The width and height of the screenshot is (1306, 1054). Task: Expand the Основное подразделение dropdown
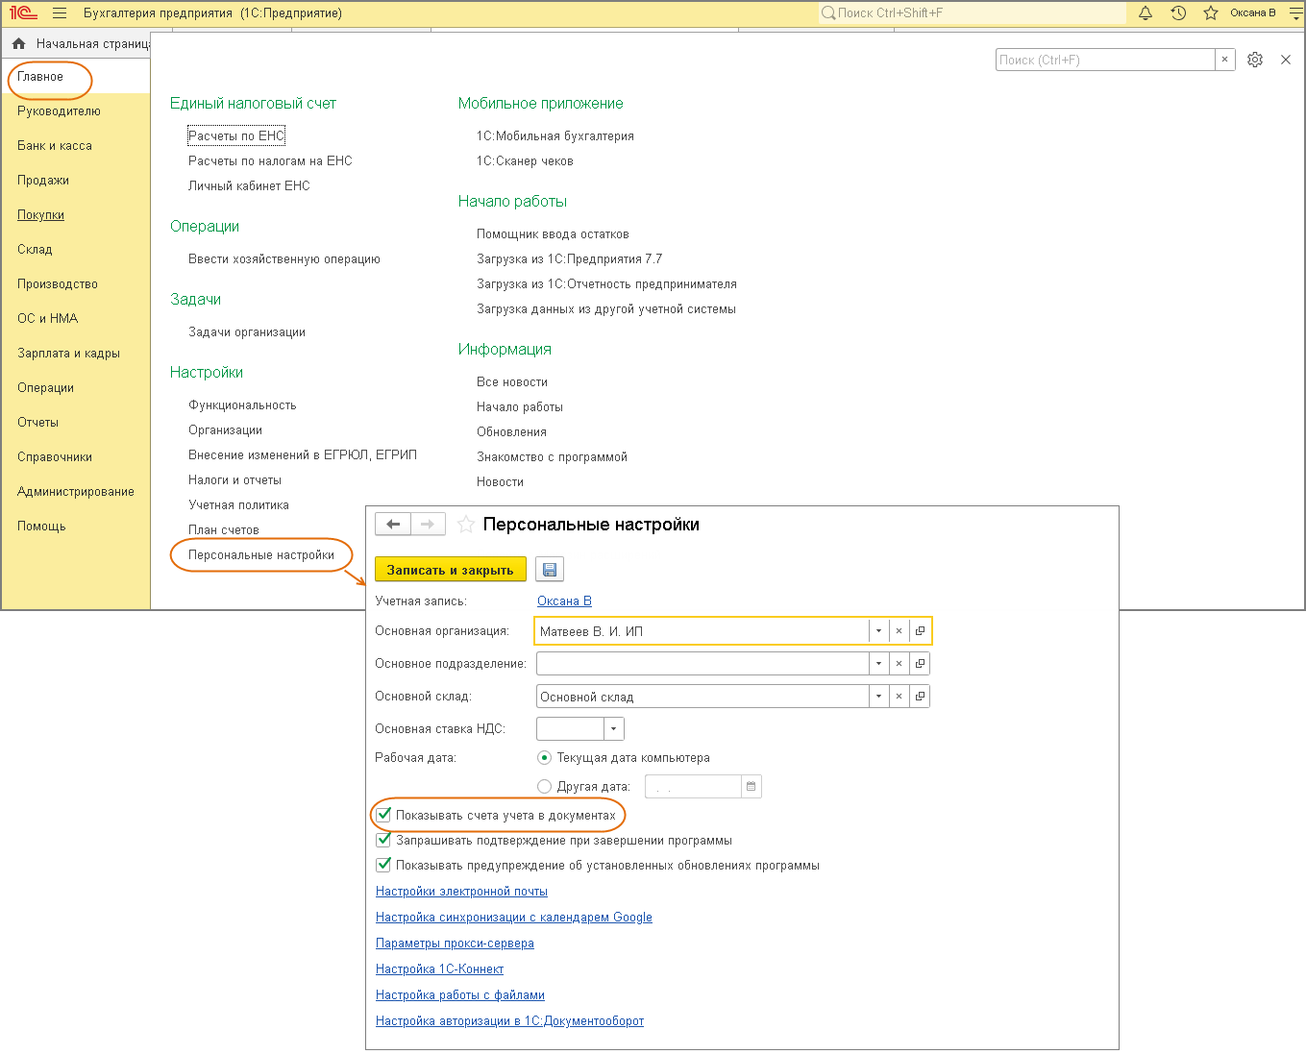pos(878,664)
